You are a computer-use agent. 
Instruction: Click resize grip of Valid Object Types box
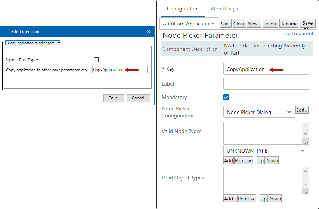(306, 191)
